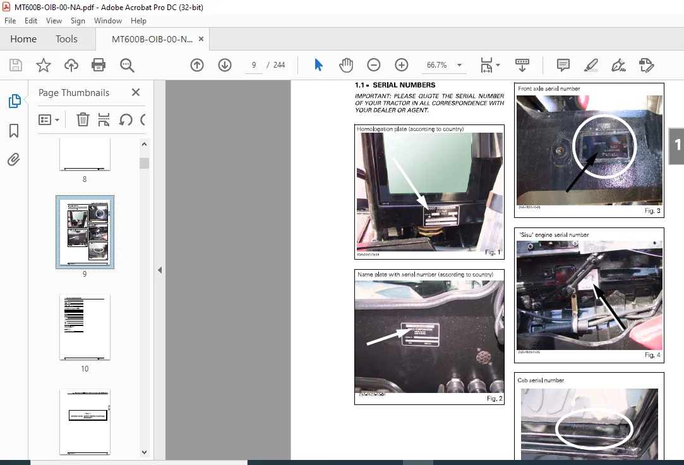Zoom out with minus icon
The image size is (684, 465).
pyautogui.click(x=373, y=65)
